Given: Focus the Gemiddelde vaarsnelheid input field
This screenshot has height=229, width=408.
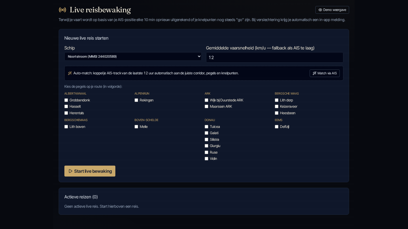Looking at the screenshot, I should tap(275, 57).
